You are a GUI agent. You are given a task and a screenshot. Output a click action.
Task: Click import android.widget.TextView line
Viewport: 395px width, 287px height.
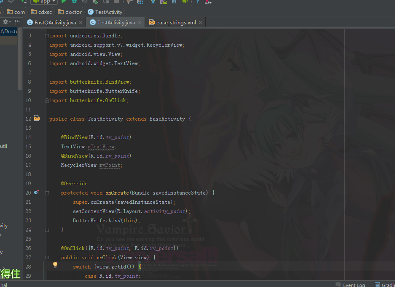click(x=95, y=63)
